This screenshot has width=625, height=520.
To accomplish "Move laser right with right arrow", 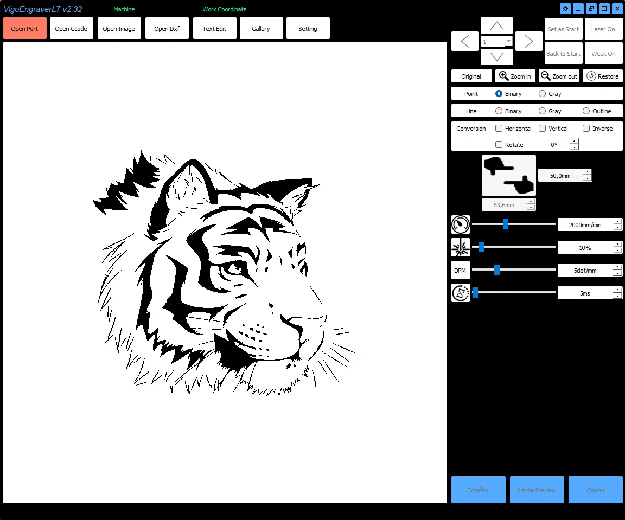I will [528, 41].
